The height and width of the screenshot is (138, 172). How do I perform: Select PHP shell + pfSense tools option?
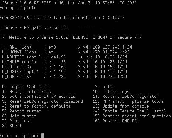[128, 101]
